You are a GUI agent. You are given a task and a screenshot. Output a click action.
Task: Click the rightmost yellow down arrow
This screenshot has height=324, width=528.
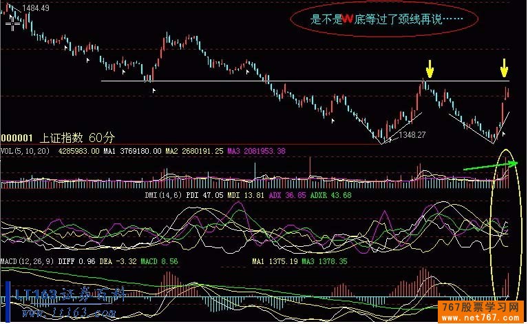pos(505,68)
